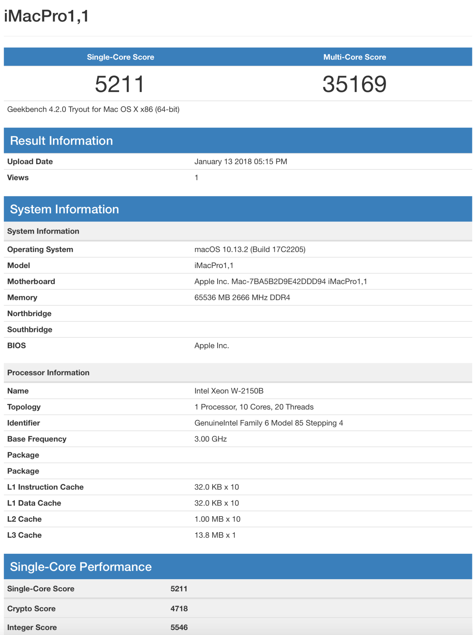The height and width of the screenshot is (635, 473).
Task: Click the "Processor Information" subheading
Action: 48,373
